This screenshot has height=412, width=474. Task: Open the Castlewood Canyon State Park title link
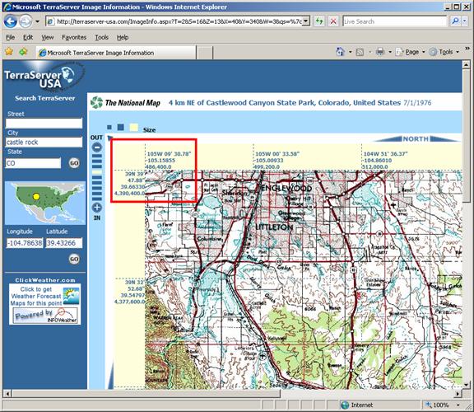click(x=285, y=103)
